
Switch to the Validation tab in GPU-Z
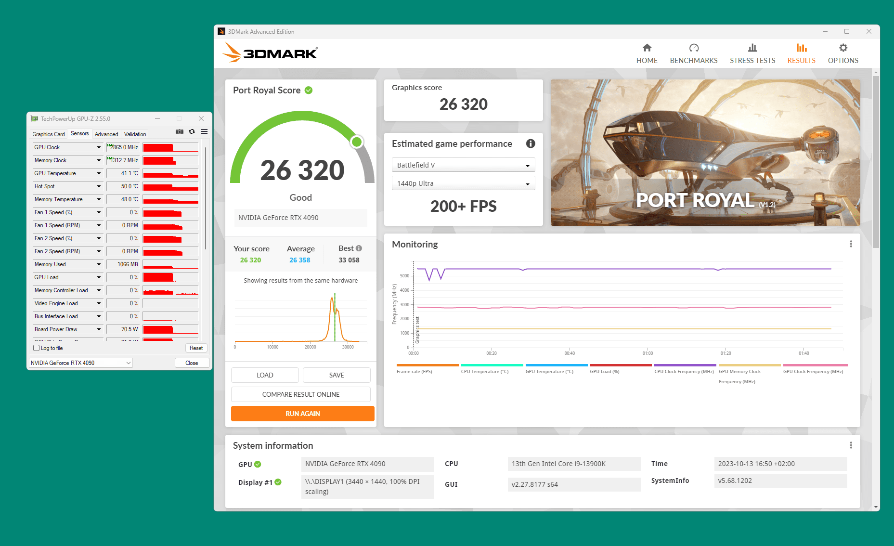(x=135, y=134)
